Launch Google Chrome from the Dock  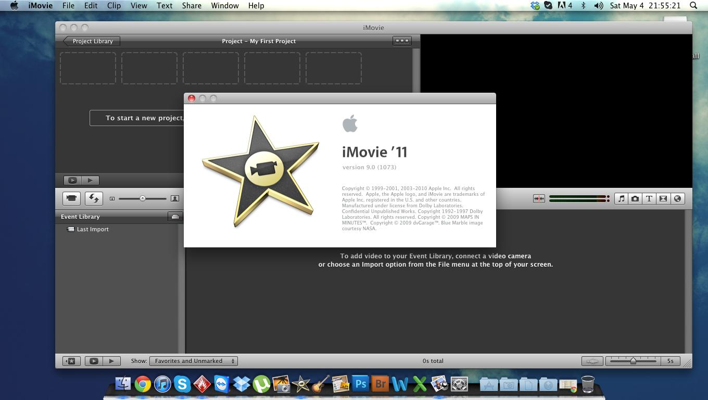tap(143, 384)
